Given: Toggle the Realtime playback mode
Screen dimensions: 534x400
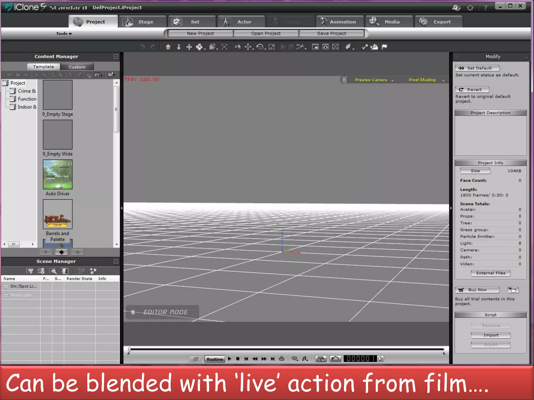Looking at the screenshot, I should tap(215, 359).
